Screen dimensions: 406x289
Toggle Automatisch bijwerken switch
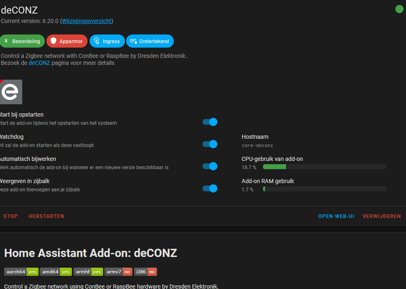pyautogui.click(x=210, y=166)
